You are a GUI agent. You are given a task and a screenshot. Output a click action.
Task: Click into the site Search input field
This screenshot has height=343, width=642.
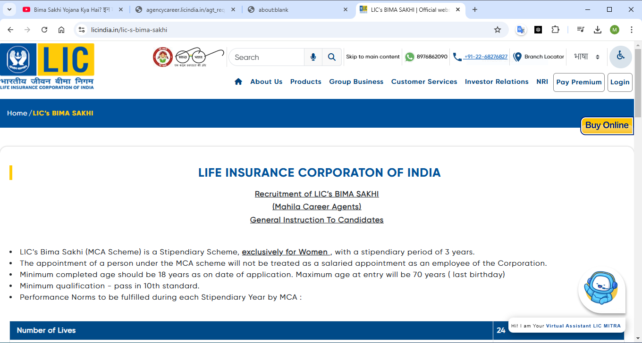point(267,57)
